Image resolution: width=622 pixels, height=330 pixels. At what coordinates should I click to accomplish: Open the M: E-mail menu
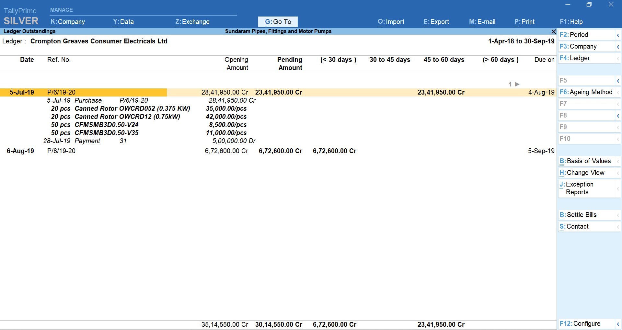[x=482, y=22]
